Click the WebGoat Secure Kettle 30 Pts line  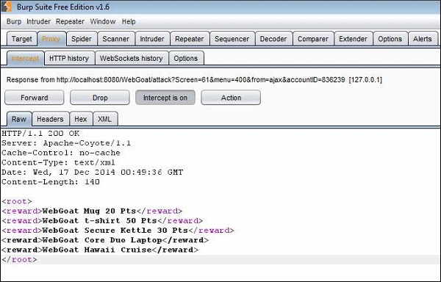118,231
